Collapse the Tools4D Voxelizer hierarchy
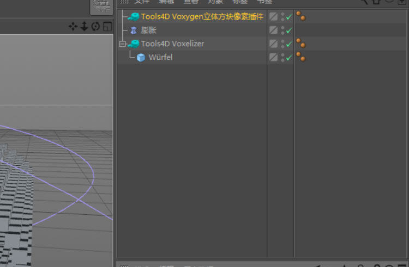409x267 pixels. pyautogui.click(x=122, y=44)
